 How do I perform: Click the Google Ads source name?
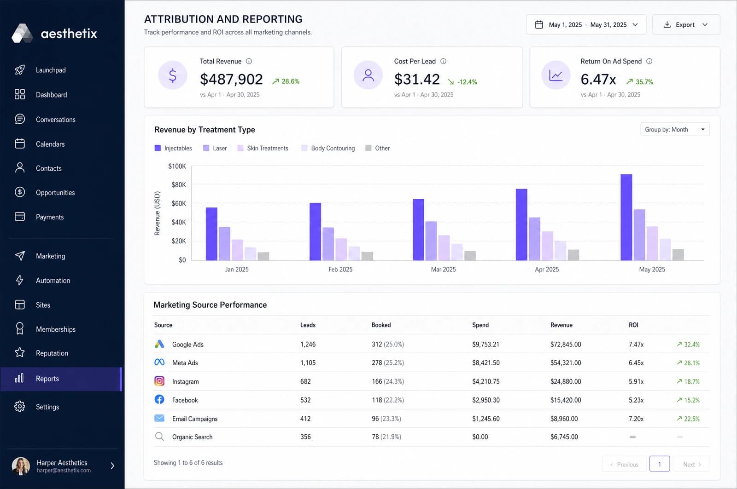188,344
